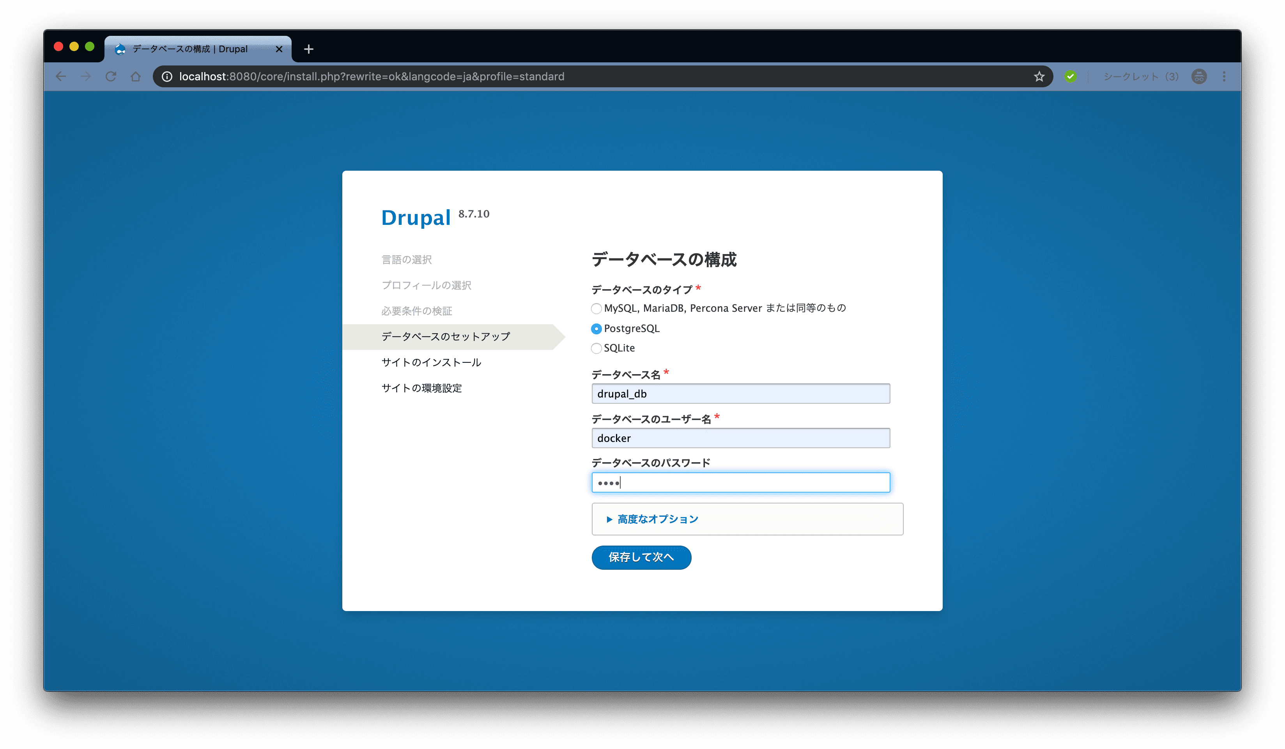Open the home page icon
This screenshot has width=1285, height=749.
(x=136, y=76)
